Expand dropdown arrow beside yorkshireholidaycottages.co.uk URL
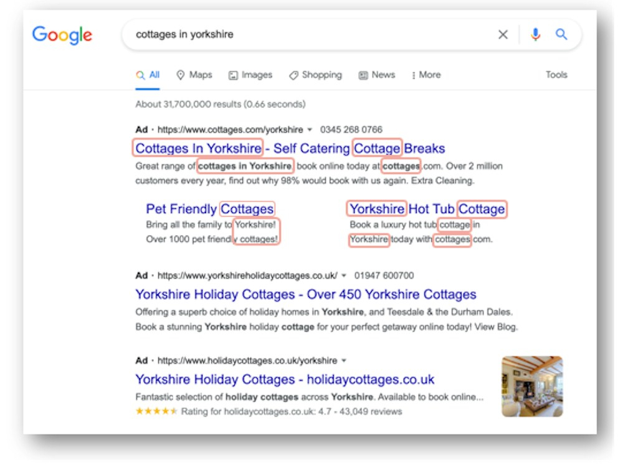The image size is (623, 465). (344, 276)
